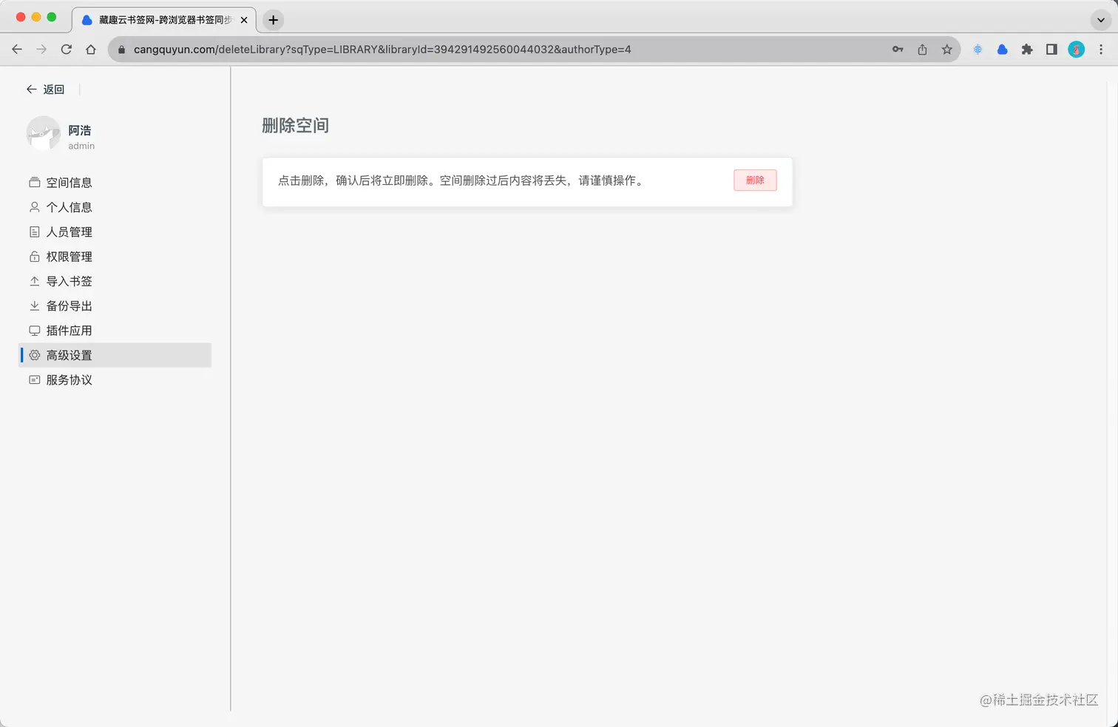Viewport: 1118px width, 727px height.
Task: Open the 服务协议 service agreement page
Action: [70, 379]
